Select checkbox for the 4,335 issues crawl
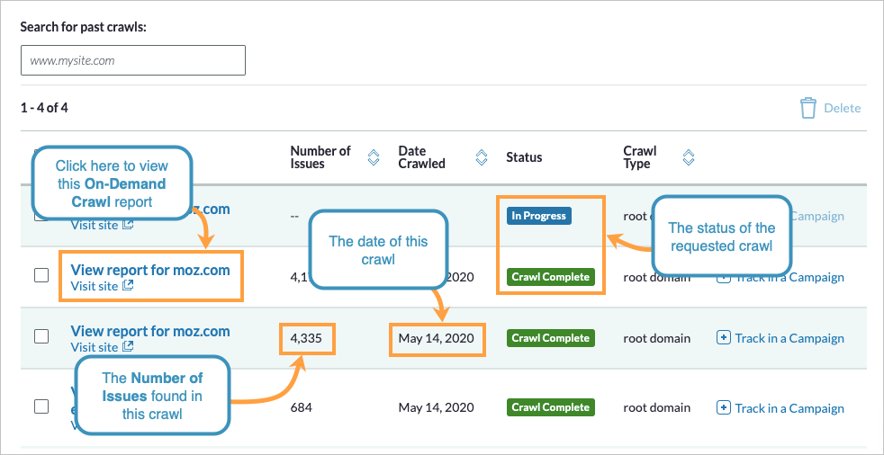 (x=41, y=337)
